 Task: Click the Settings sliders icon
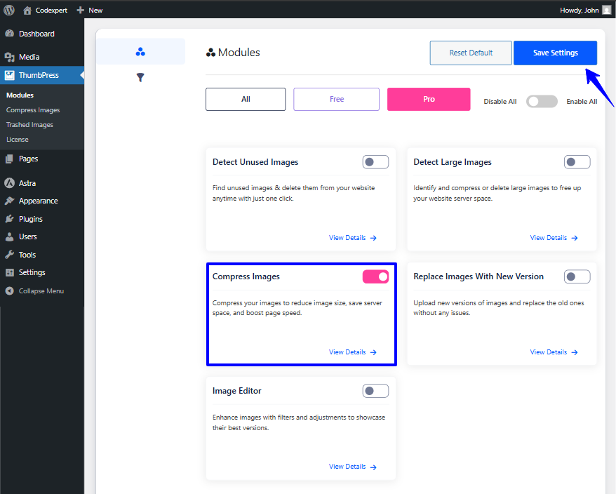9,272
